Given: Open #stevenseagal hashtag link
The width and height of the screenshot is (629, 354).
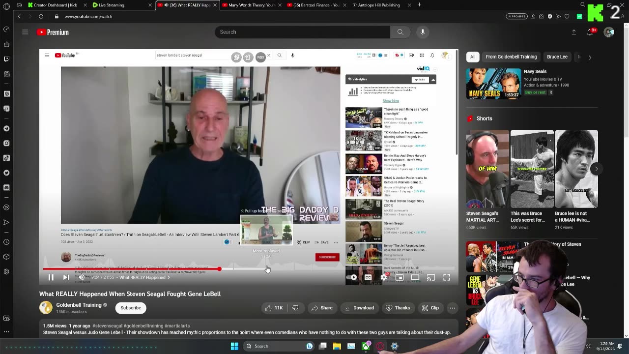Looking at the screenshot, I should pyautogui.click(x=107, y=326).
